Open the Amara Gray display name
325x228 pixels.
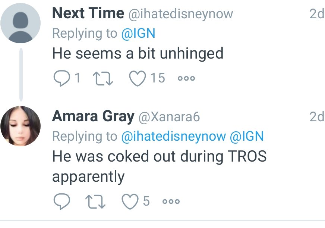click(x=93, y=117)
